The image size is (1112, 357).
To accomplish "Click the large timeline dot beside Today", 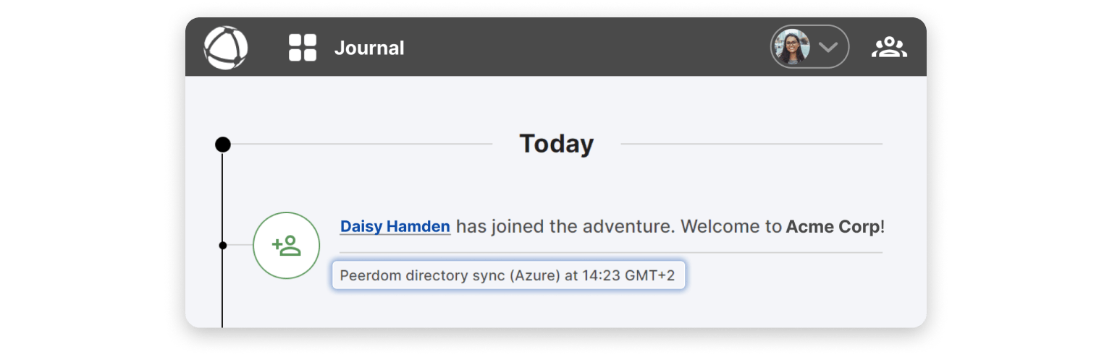I will [223, 145].
